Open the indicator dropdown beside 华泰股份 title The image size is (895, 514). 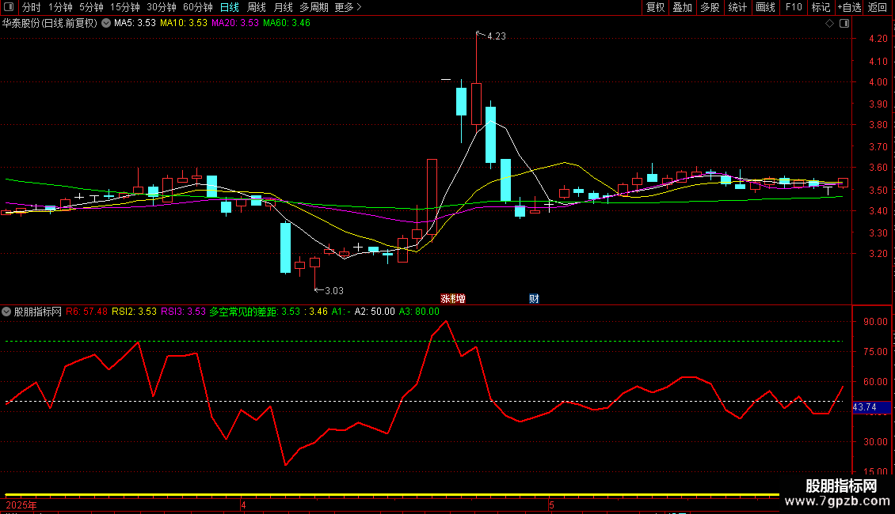(x=106, y=23)
